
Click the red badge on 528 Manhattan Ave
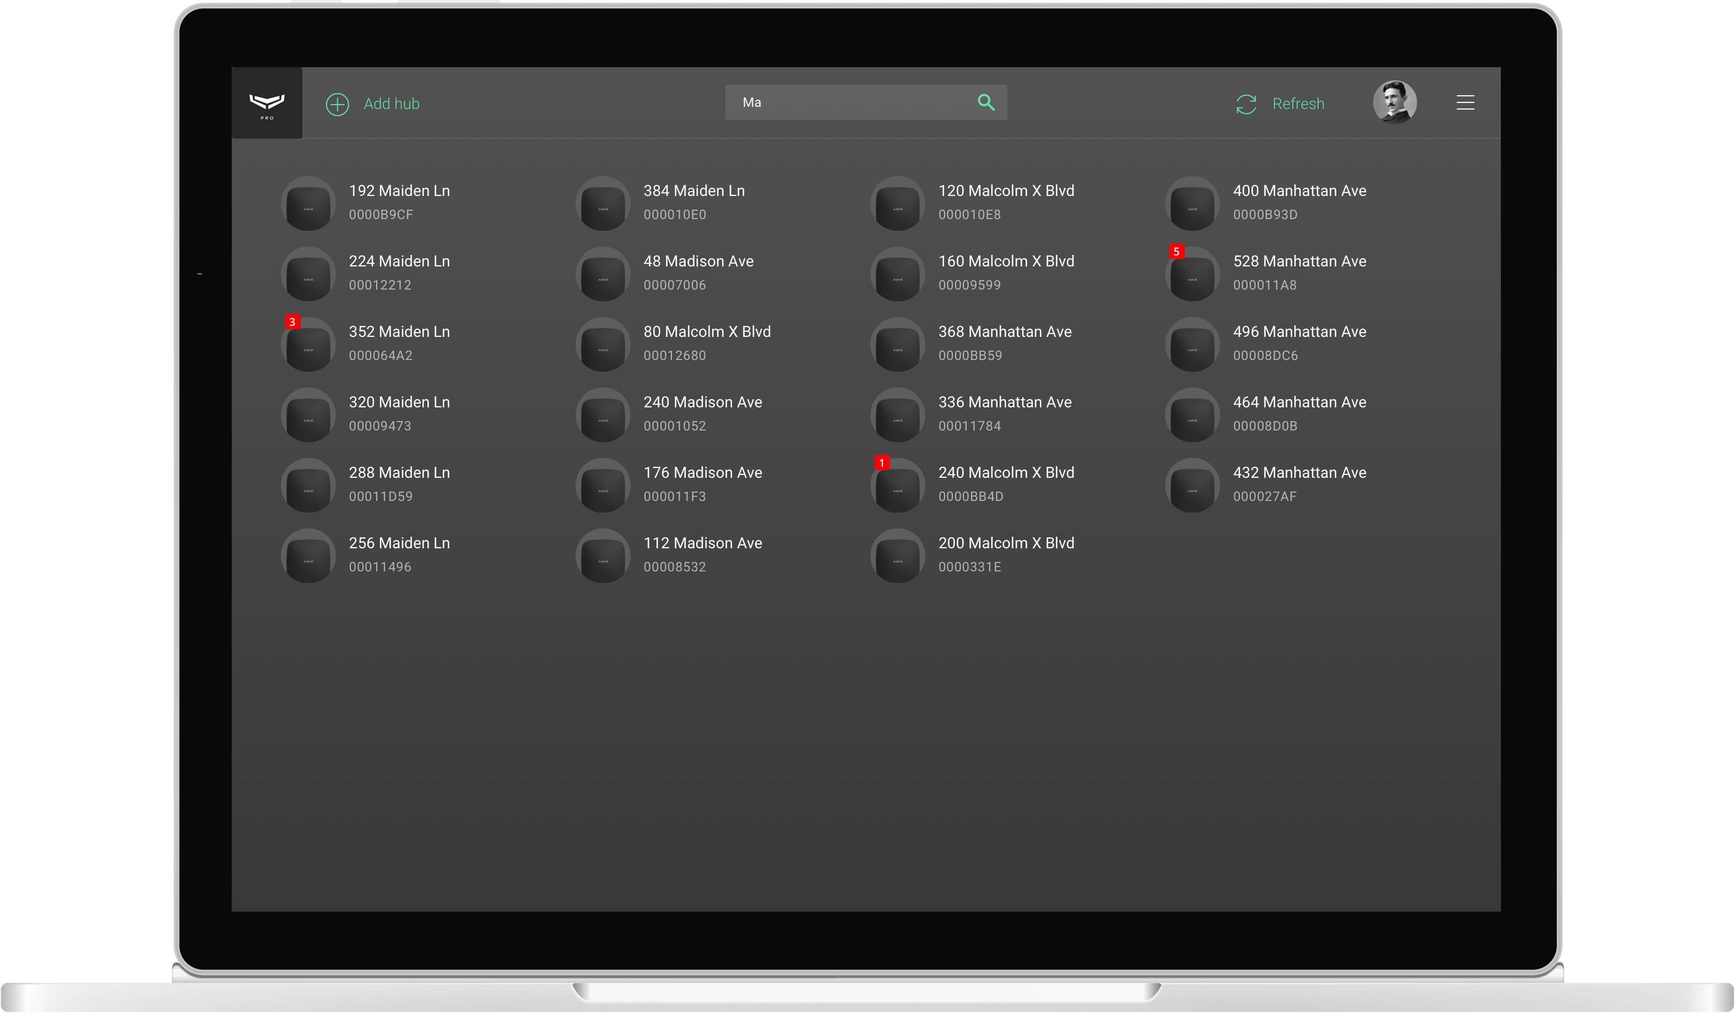coord(1176,252)
